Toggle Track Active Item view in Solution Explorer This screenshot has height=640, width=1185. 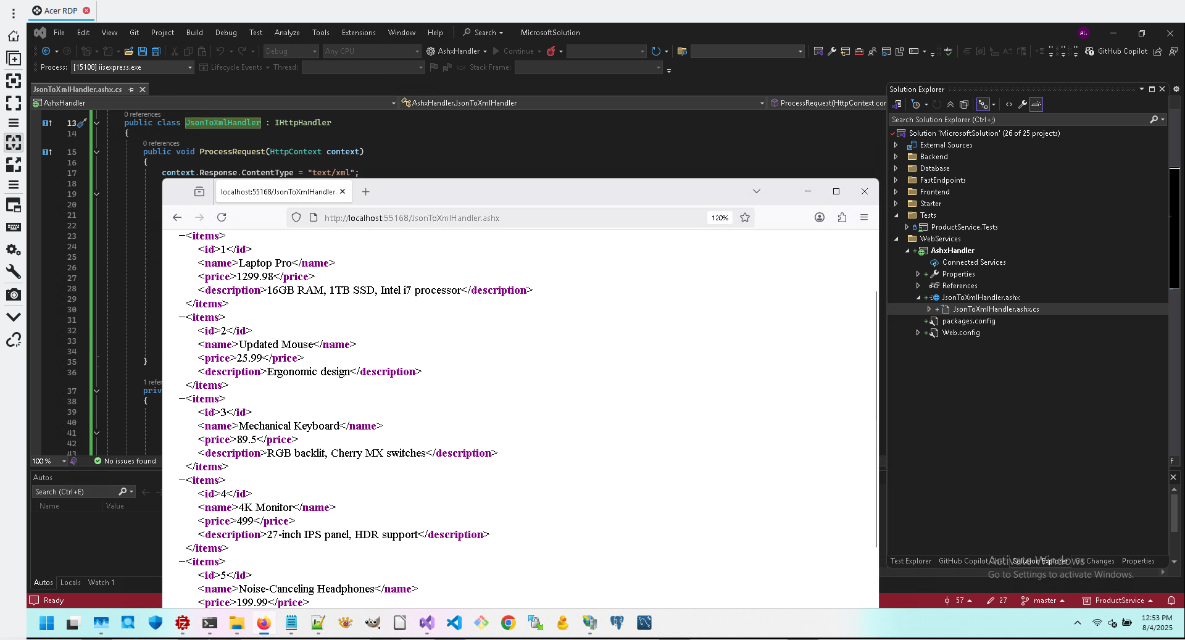pos(983,104)
